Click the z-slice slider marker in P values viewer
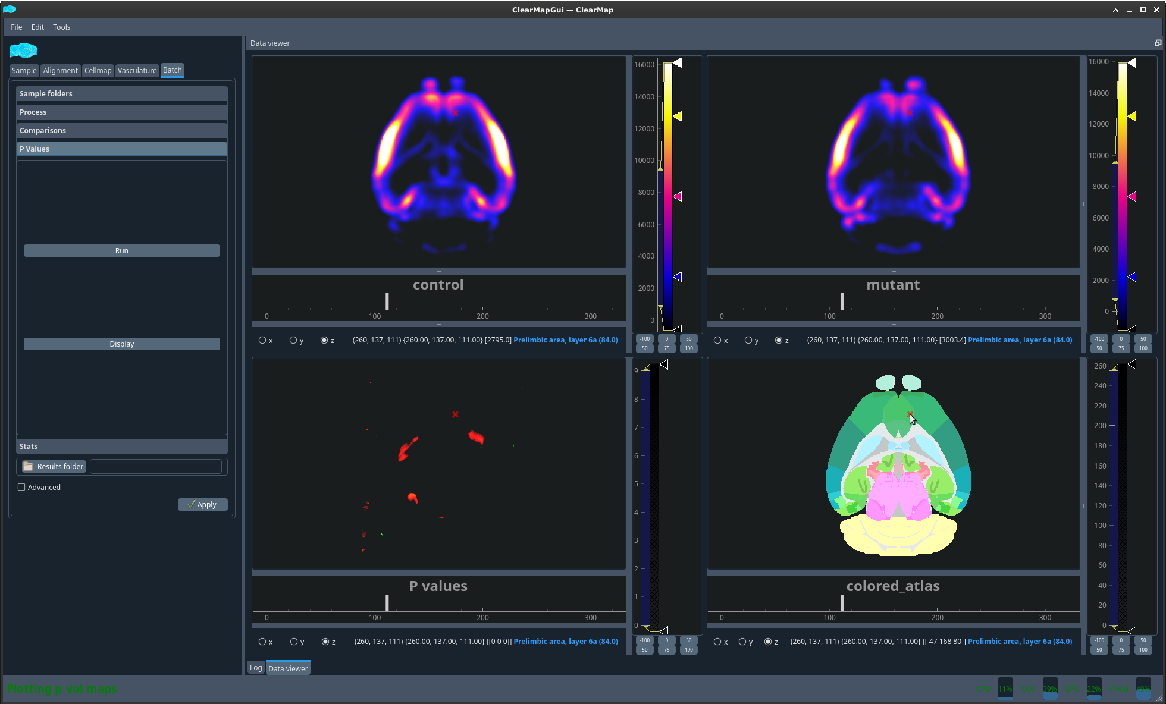This screenshot has height=704, width=1166. point(387,603)
